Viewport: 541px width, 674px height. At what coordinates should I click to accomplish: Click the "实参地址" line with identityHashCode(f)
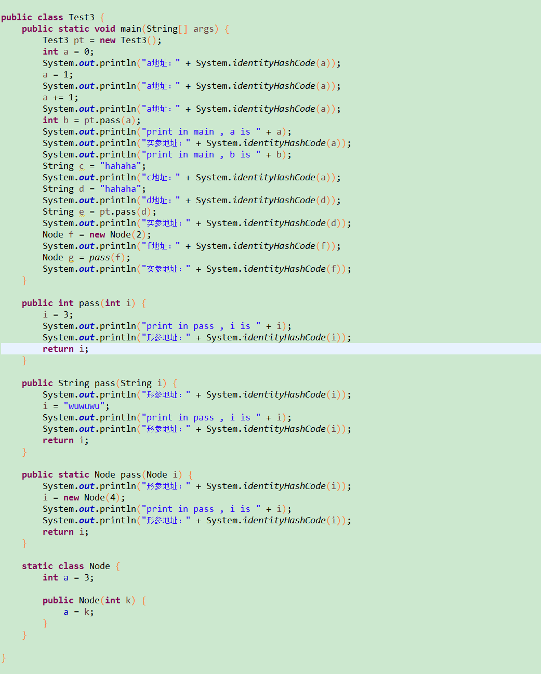click(x=197, y=269)
